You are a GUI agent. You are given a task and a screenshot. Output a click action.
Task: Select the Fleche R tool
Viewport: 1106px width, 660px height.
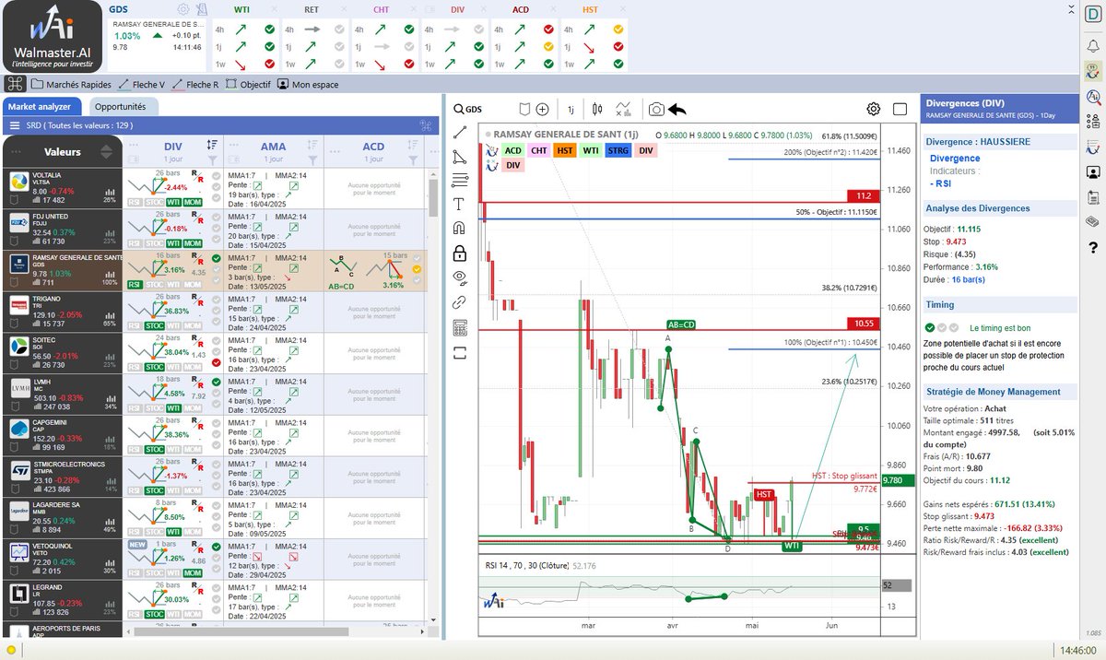(195, 85)
